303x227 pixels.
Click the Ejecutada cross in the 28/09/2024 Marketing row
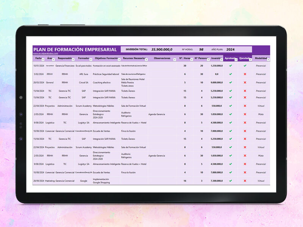[x=245, y=181]
